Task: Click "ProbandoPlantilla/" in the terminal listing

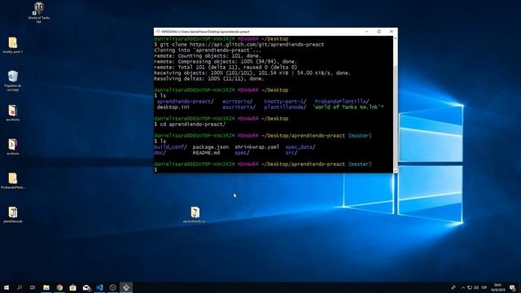Action: point(342,101)
